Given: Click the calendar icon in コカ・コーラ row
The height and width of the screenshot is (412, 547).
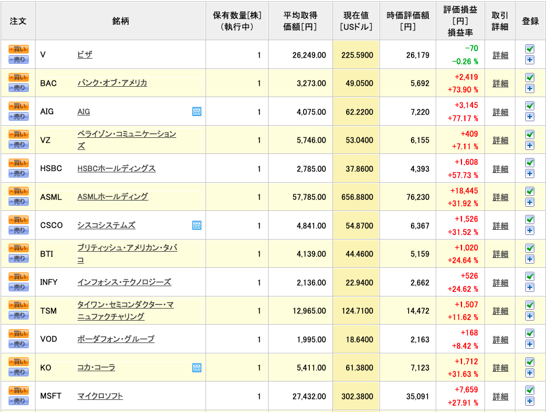Looking at the screenshot, I should click(197, 367).
